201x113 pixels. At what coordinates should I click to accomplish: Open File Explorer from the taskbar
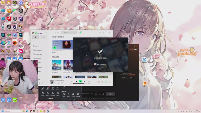coord(24,111)
